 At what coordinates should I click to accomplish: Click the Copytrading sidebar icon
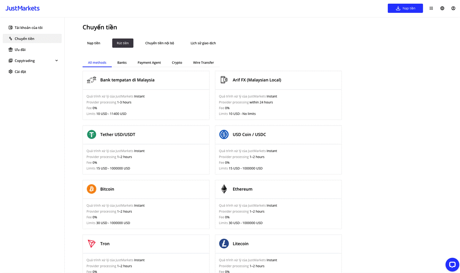[x=11, y=61]
